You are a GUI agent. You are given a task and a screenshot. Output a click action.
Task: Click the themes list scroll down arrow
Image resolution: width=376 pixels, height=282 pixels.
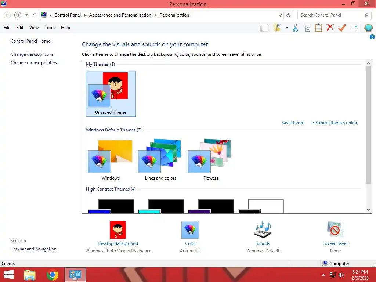[369, 210]
